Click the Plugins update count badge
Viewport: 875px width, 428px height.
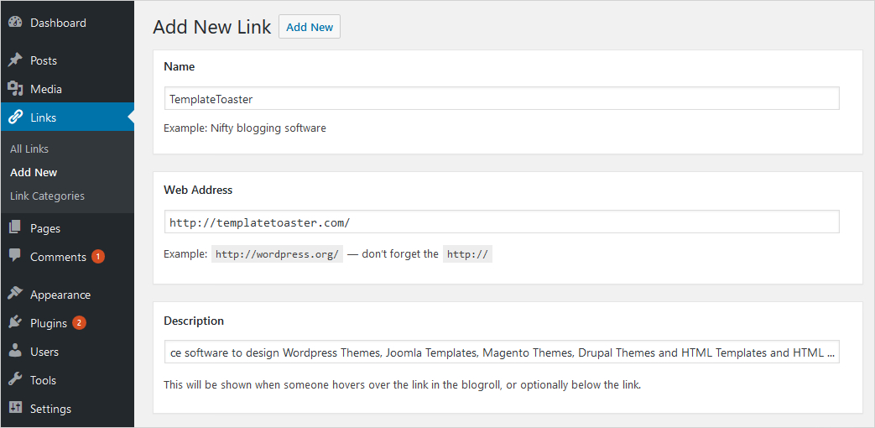[x=79, y=323]
